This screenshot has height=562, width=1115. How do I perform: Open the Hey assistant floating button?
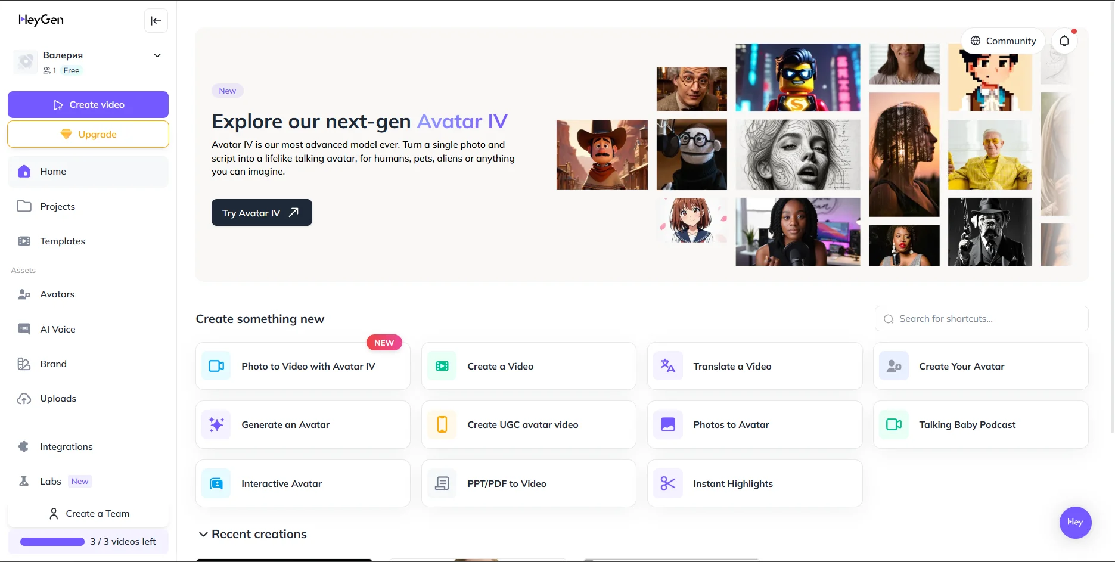[x=1075, y=523]
